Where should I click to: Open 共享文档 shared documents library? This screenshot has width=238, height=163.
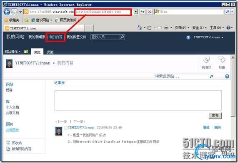coord(13,113)
